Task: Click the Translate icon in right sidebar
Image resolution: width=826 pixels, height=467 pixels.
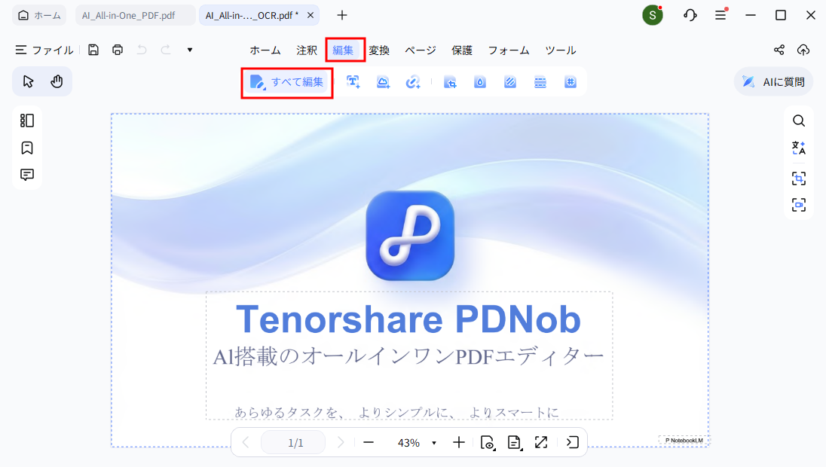Action: tap(799, 148)
